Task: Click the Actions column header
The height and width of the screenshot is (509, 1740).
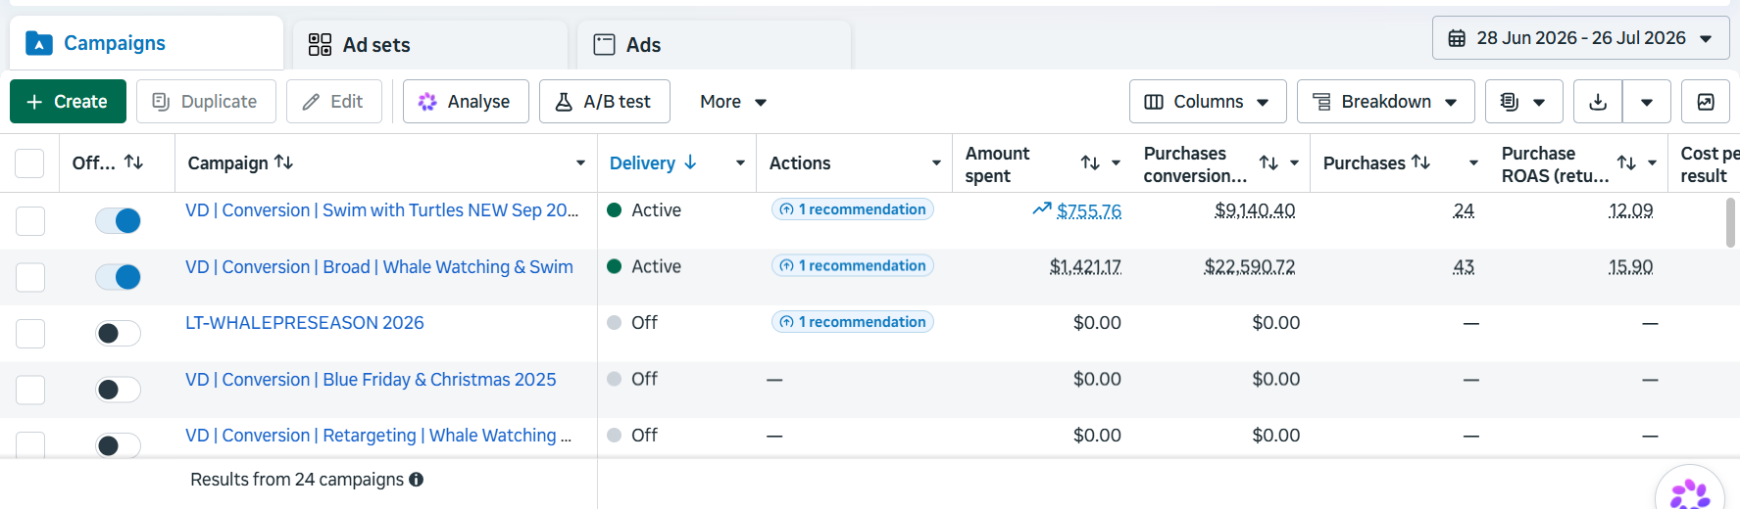Action: tap(800, 163)
